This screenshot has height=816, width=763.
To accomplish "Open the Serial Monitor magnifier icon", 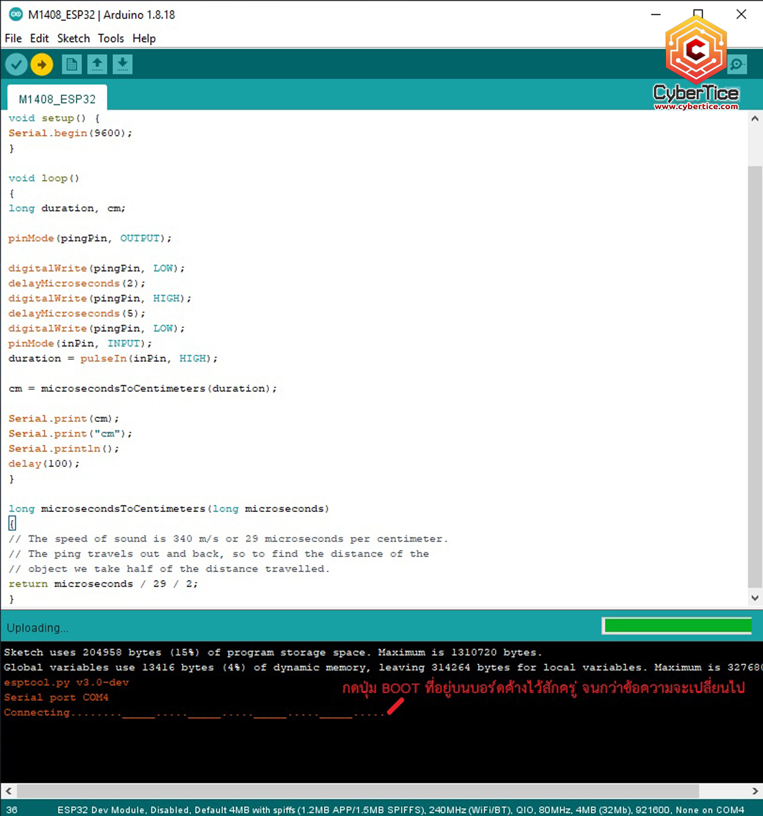I will tap(737, 65).
